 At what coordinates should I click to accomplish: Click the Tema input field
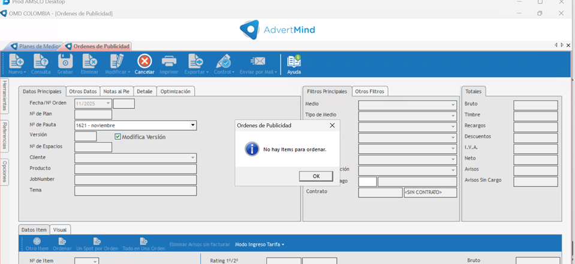pyautogui.click(x=136, y=191)
